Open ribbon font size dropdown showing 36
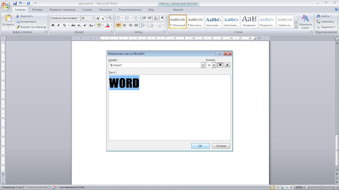 (x=93, y=18)
